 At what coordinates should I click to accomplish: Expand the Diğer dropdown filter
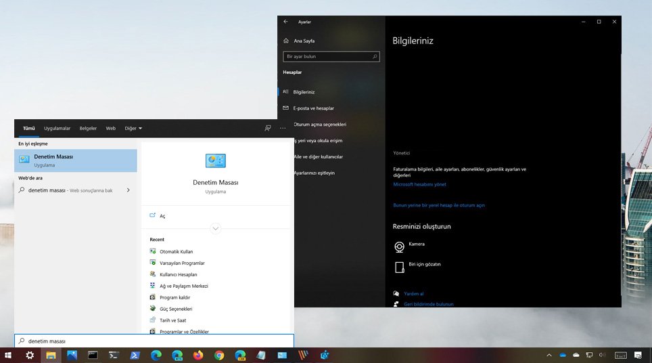click(x=133, y=128)
